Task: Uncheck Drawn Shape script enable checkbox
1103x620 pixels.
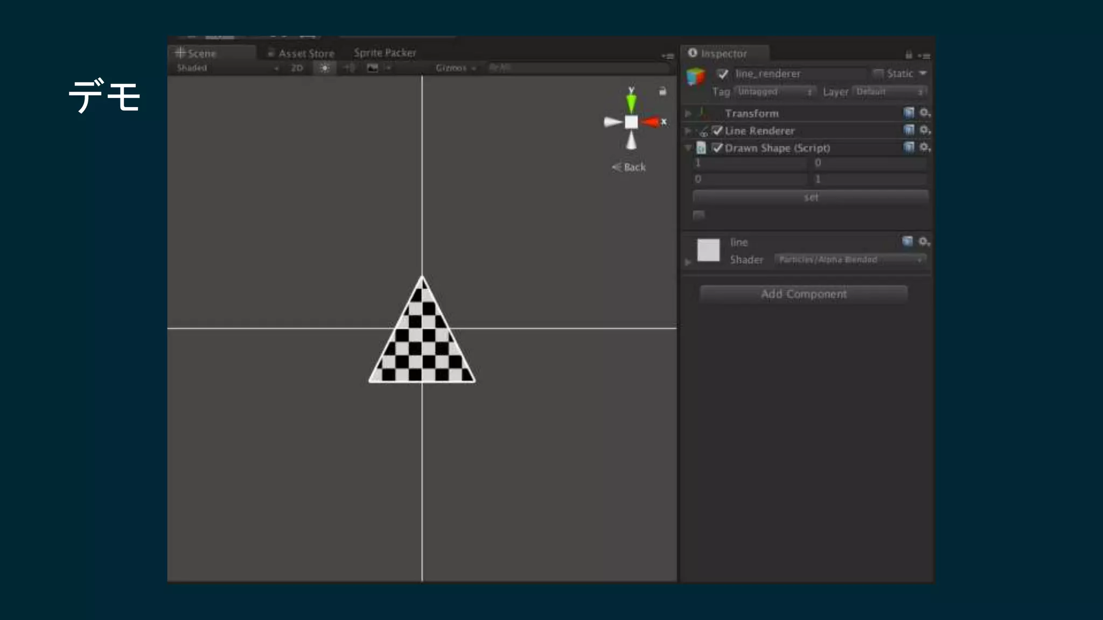Action: coord(717,148)
